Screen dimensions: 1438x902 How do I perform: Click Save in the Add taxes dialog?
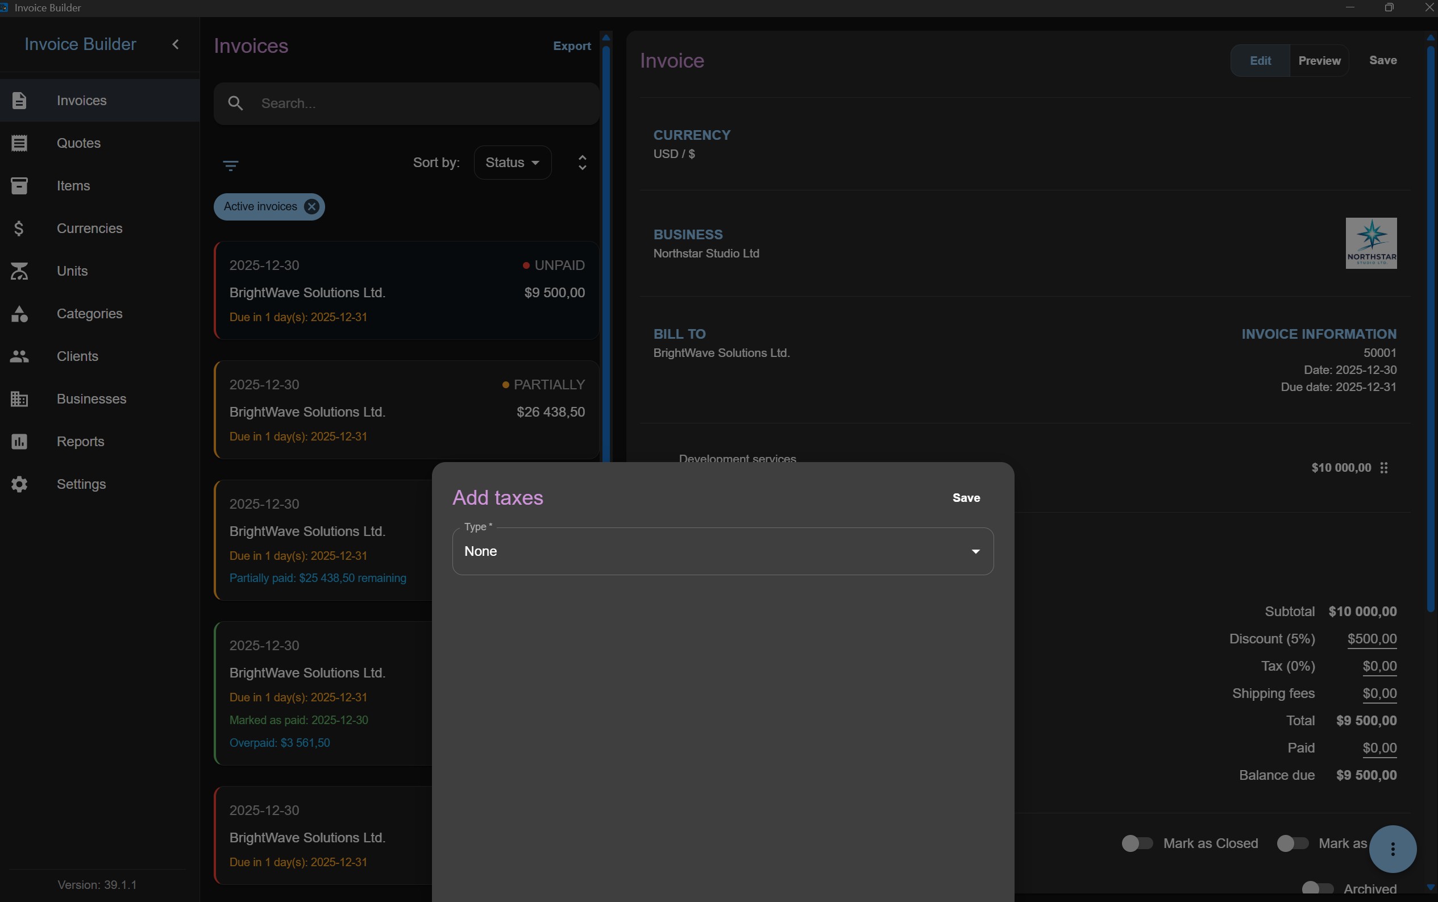point(966,497)
